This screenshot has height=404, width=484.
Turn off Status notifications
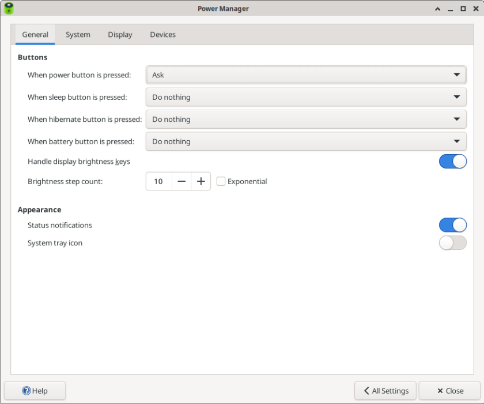(453, 225)
